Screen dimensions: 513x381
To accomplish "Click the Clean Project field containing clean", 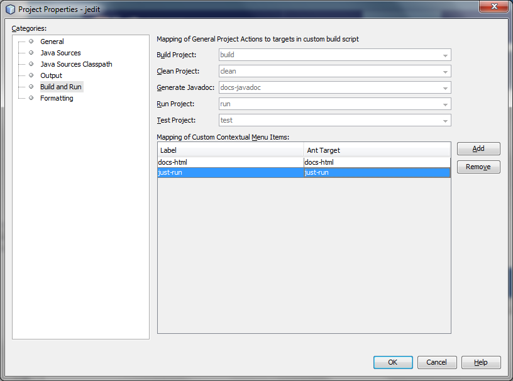I will (334, 71).
